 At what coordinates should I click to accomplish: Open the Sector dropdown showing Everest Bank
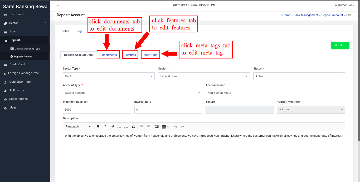click(204, 76)
